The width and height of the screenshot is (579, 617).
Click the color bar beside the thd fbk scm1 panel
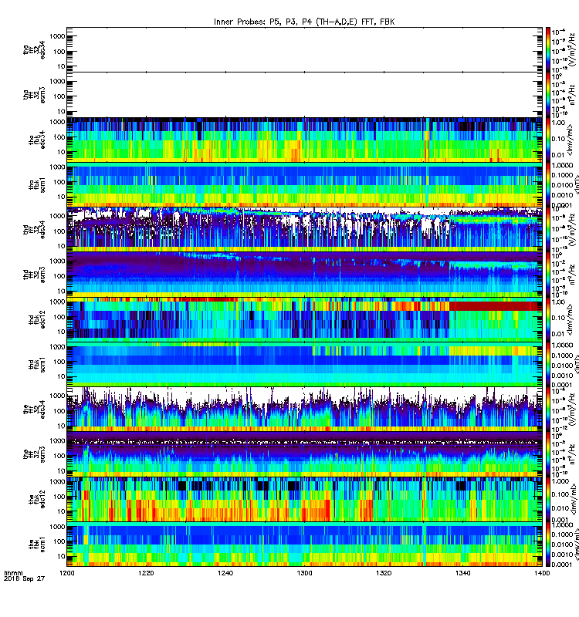(x=548, y=364)
